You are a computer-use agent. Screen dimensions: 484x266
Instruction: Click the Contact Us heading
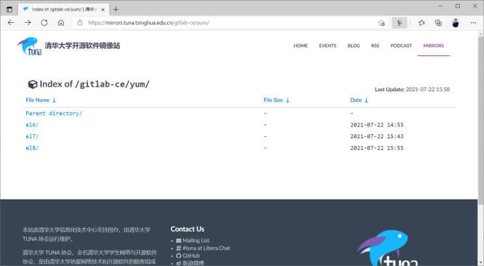(x=187, y=229)
